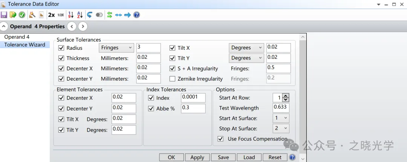Click the A-Z alphabetical sort icon
Image resolution: width=407 pixels, height=162 pixels.
pos(80,15)
